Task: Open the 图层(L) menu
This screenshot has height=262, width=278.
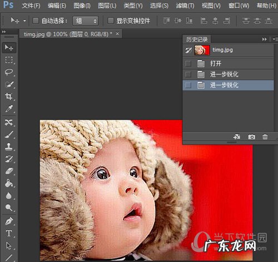Action: click(x=107, y=6)
